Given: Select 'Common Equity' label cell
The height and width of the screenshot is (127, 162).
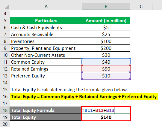Looking at the screenshot, I should [46, 62].
